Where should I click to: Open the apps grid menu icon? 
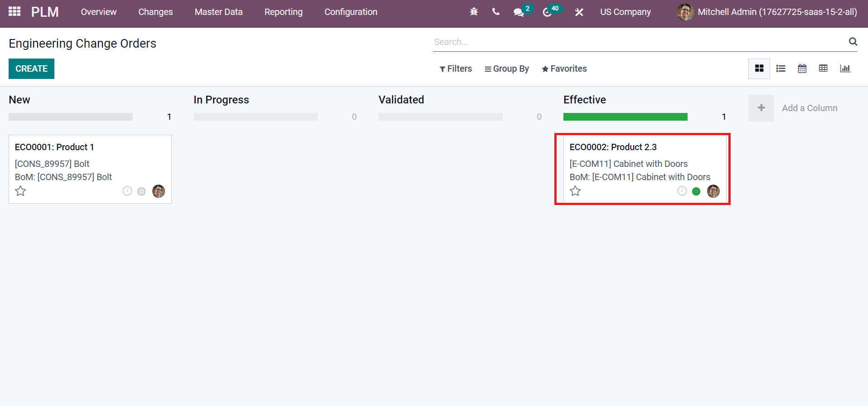pyautogui.click(x=15, y=12)
